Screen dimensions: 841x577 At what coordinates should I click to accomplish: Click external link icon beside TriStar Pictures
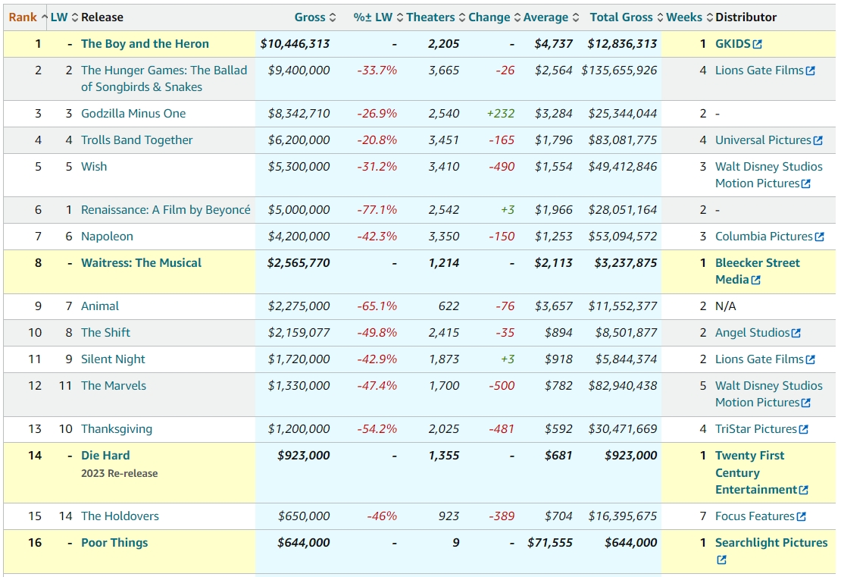[803, 430]
